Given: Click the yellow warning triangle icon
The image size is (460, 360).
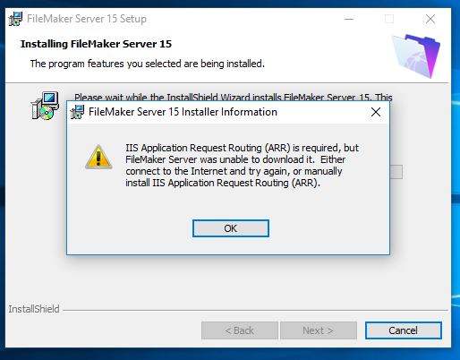Looking at the screenshot, I should (x=98, y=157).
